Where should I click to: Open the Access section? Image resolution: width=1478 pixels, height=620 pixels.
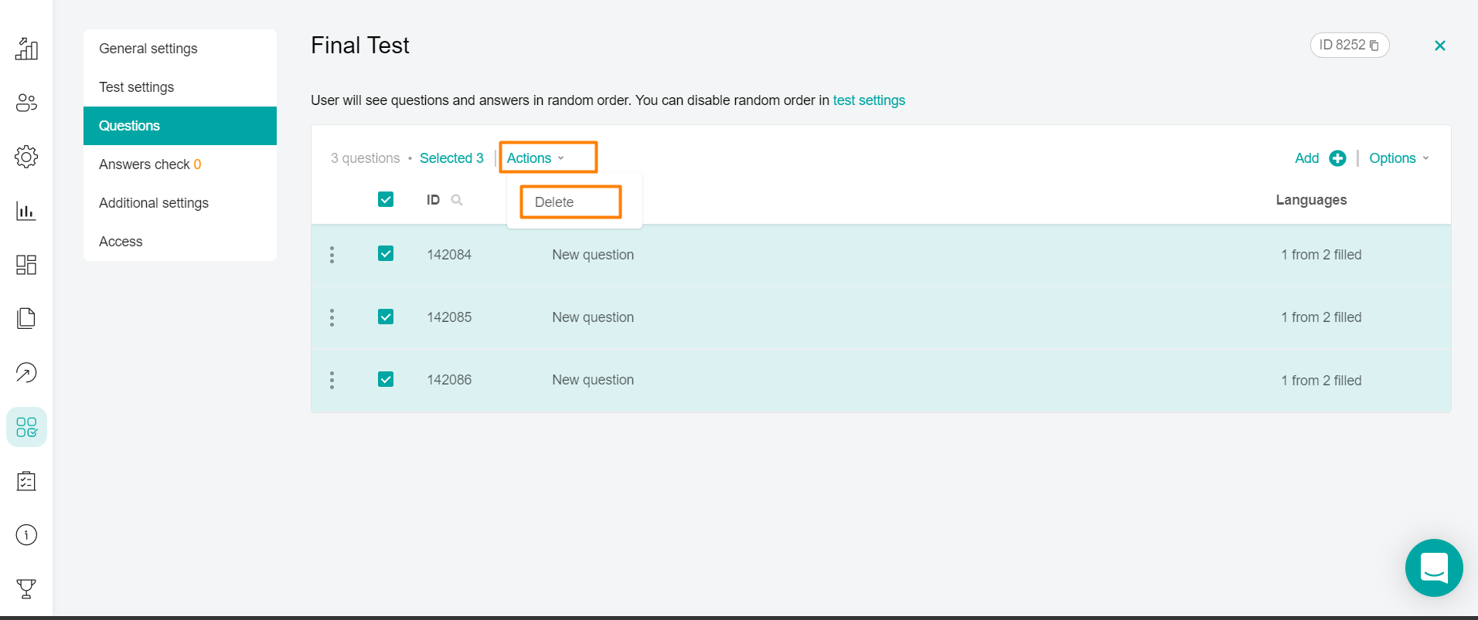coord(180,242)
